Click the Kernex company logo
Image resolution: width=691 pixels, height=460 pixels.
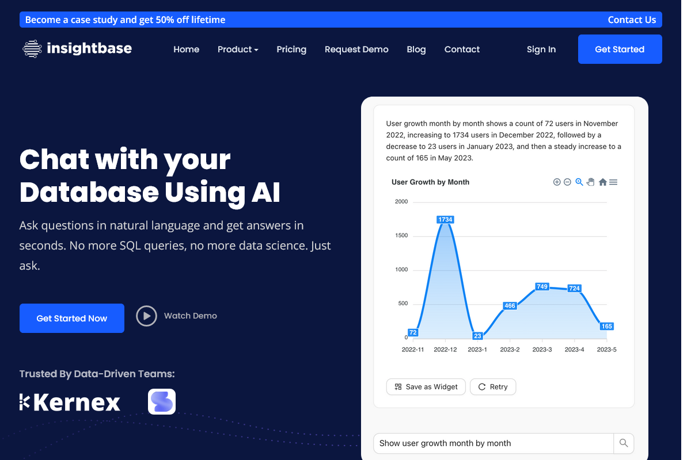point(70,402)
